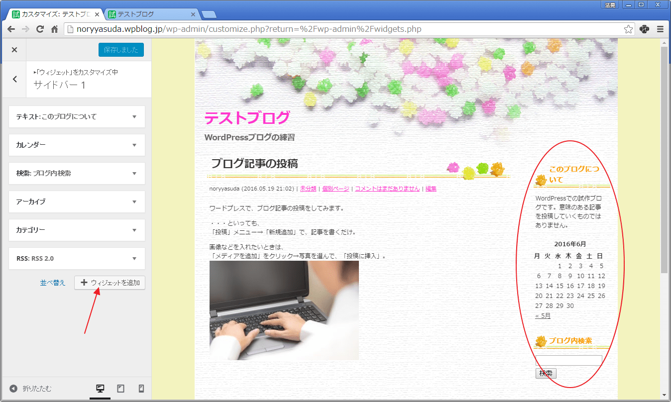Open the Chrome hamburger menu
This screenshot has height=402, width=671.
660,29
